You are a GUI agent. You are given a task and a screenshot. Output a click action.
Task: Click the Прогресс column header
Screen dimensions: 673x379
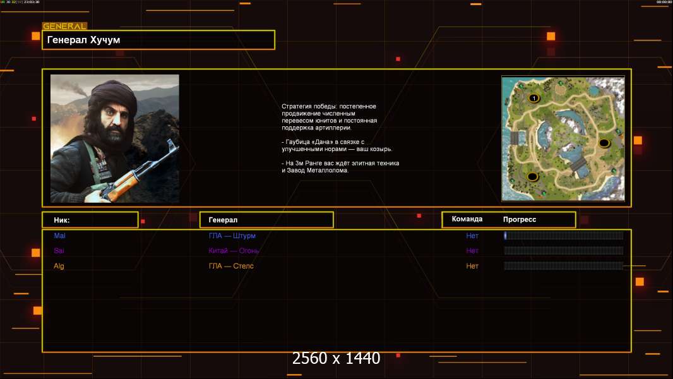click(520, 219)
